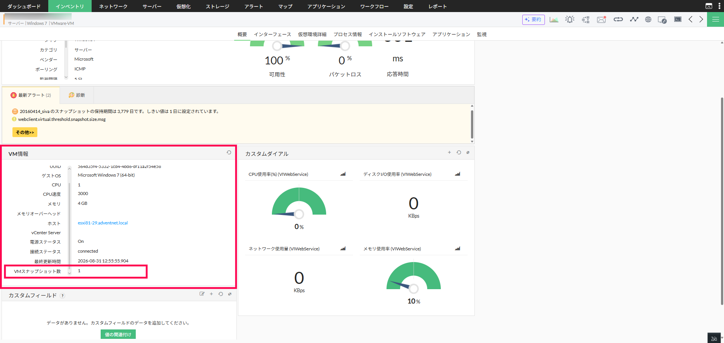Open ネットワーク使用量 graph icon

343,248
